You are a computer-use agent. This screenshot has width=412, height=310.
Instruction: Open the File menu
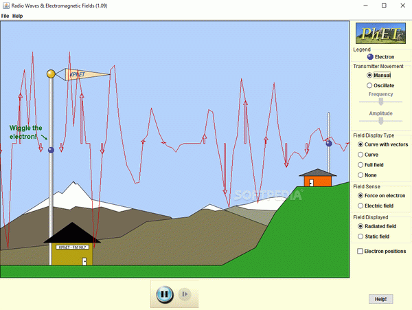5,16
